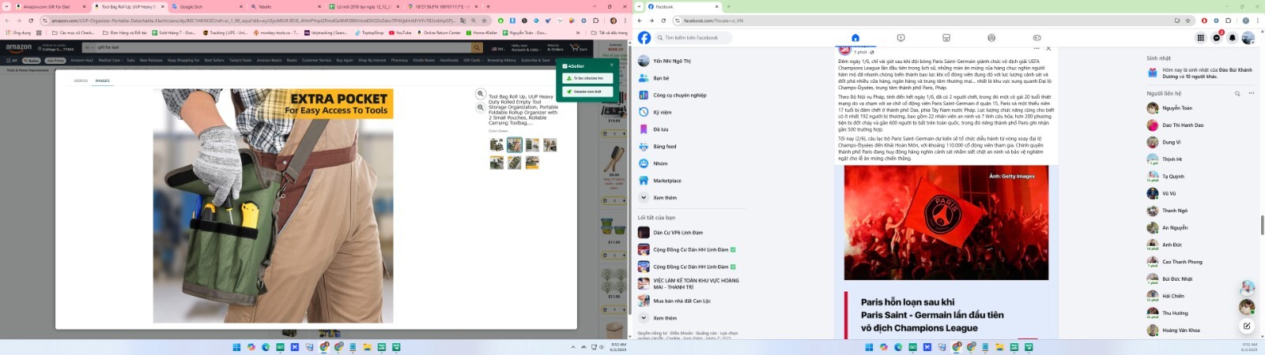The image size is (1265, 355).
Task: Open contacts options three-dot menu
Action: 1251,93
